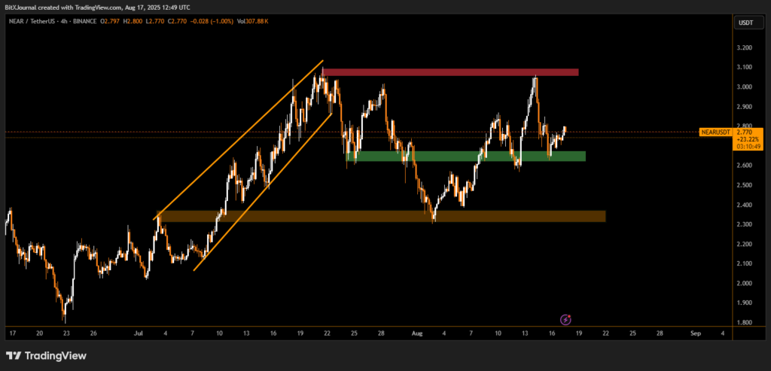Click the 2.000 price axis label
This screenshot has height=371, width=771.
click(743, 283)
